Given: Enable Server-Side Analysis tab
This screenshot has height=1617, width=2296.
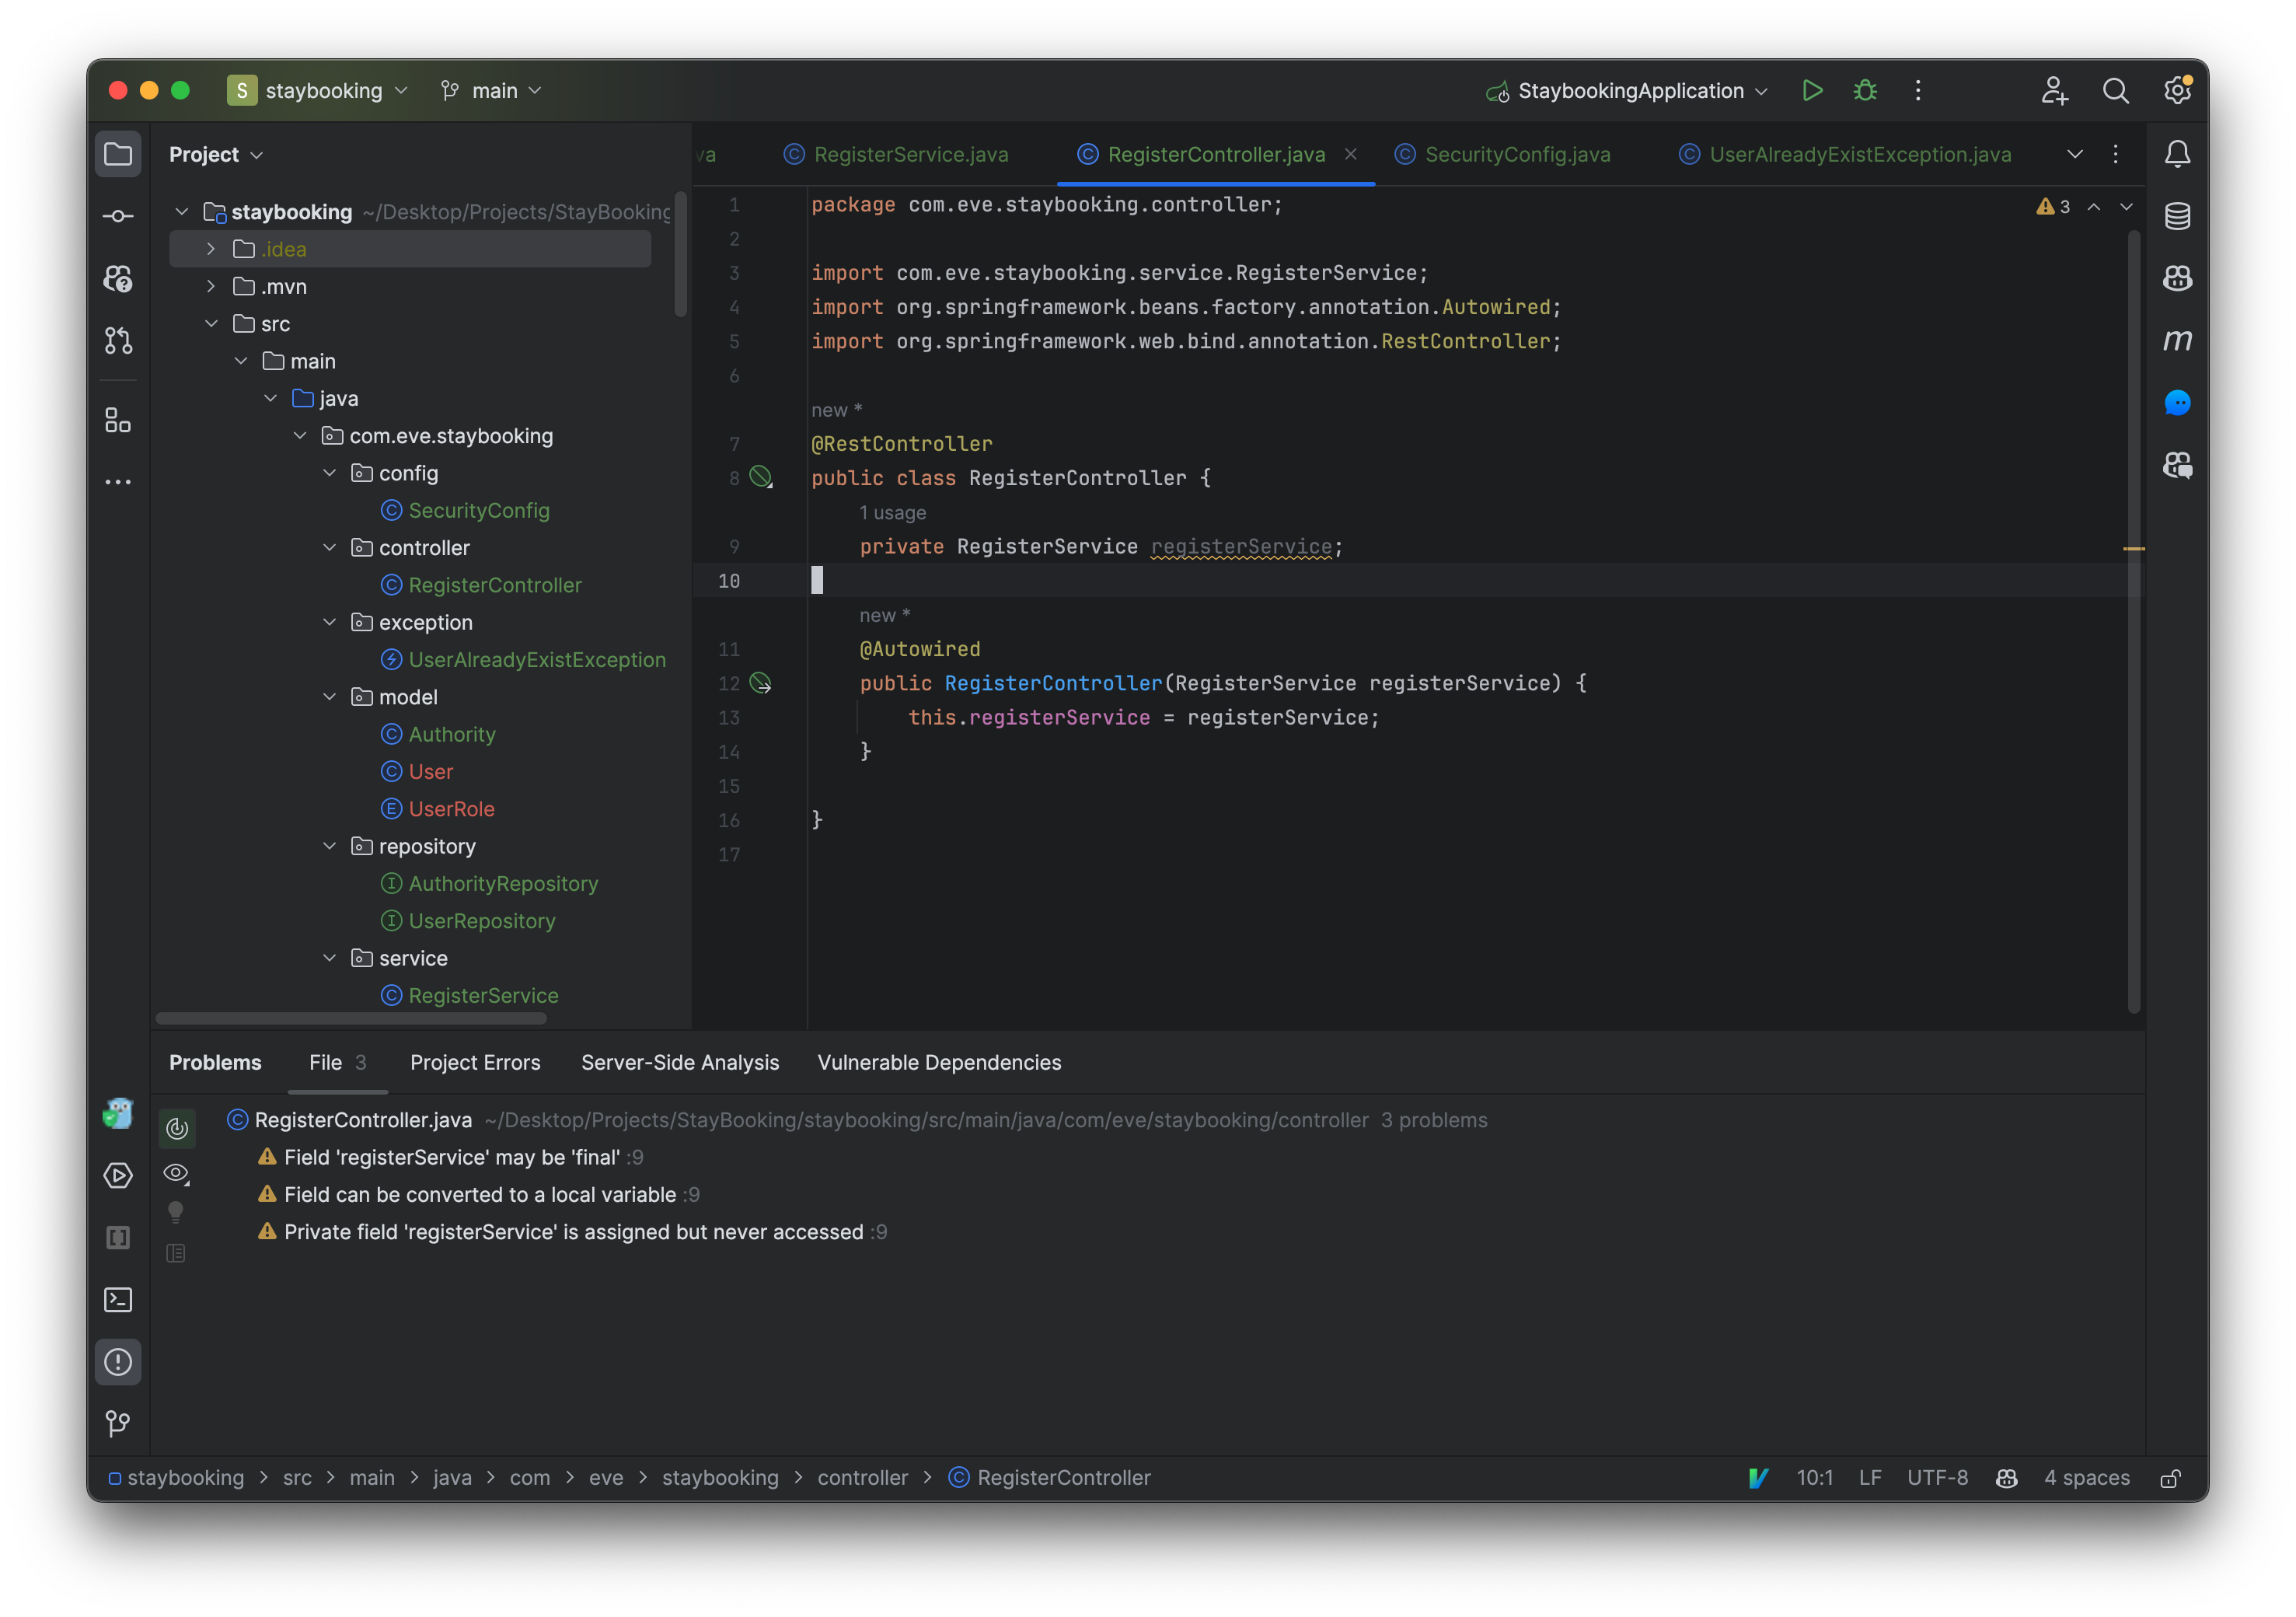Looking at the screenshot, I should point(679,1062).
